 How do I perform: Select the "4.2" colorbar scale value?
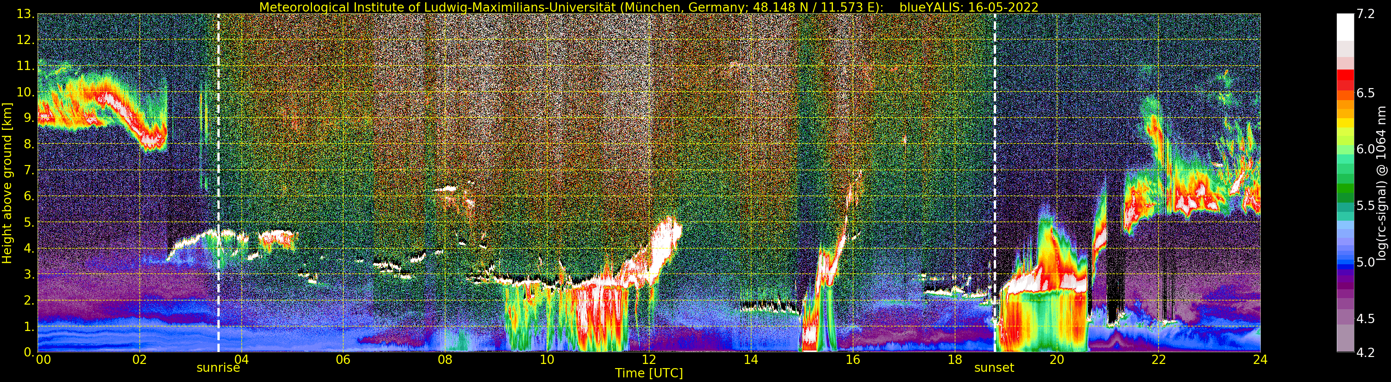pos(1366,352)
